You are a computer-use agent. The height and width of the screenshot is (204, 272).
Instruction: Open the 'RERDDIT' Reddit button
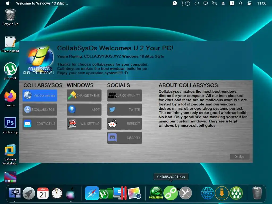click(x=125, y=124)
